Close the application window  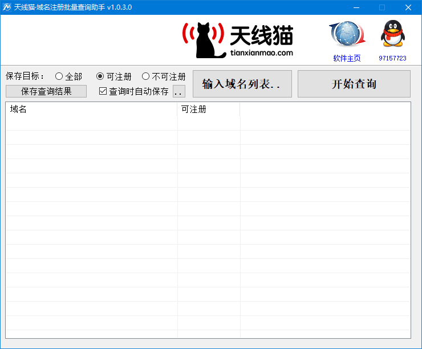click(408, 7)
